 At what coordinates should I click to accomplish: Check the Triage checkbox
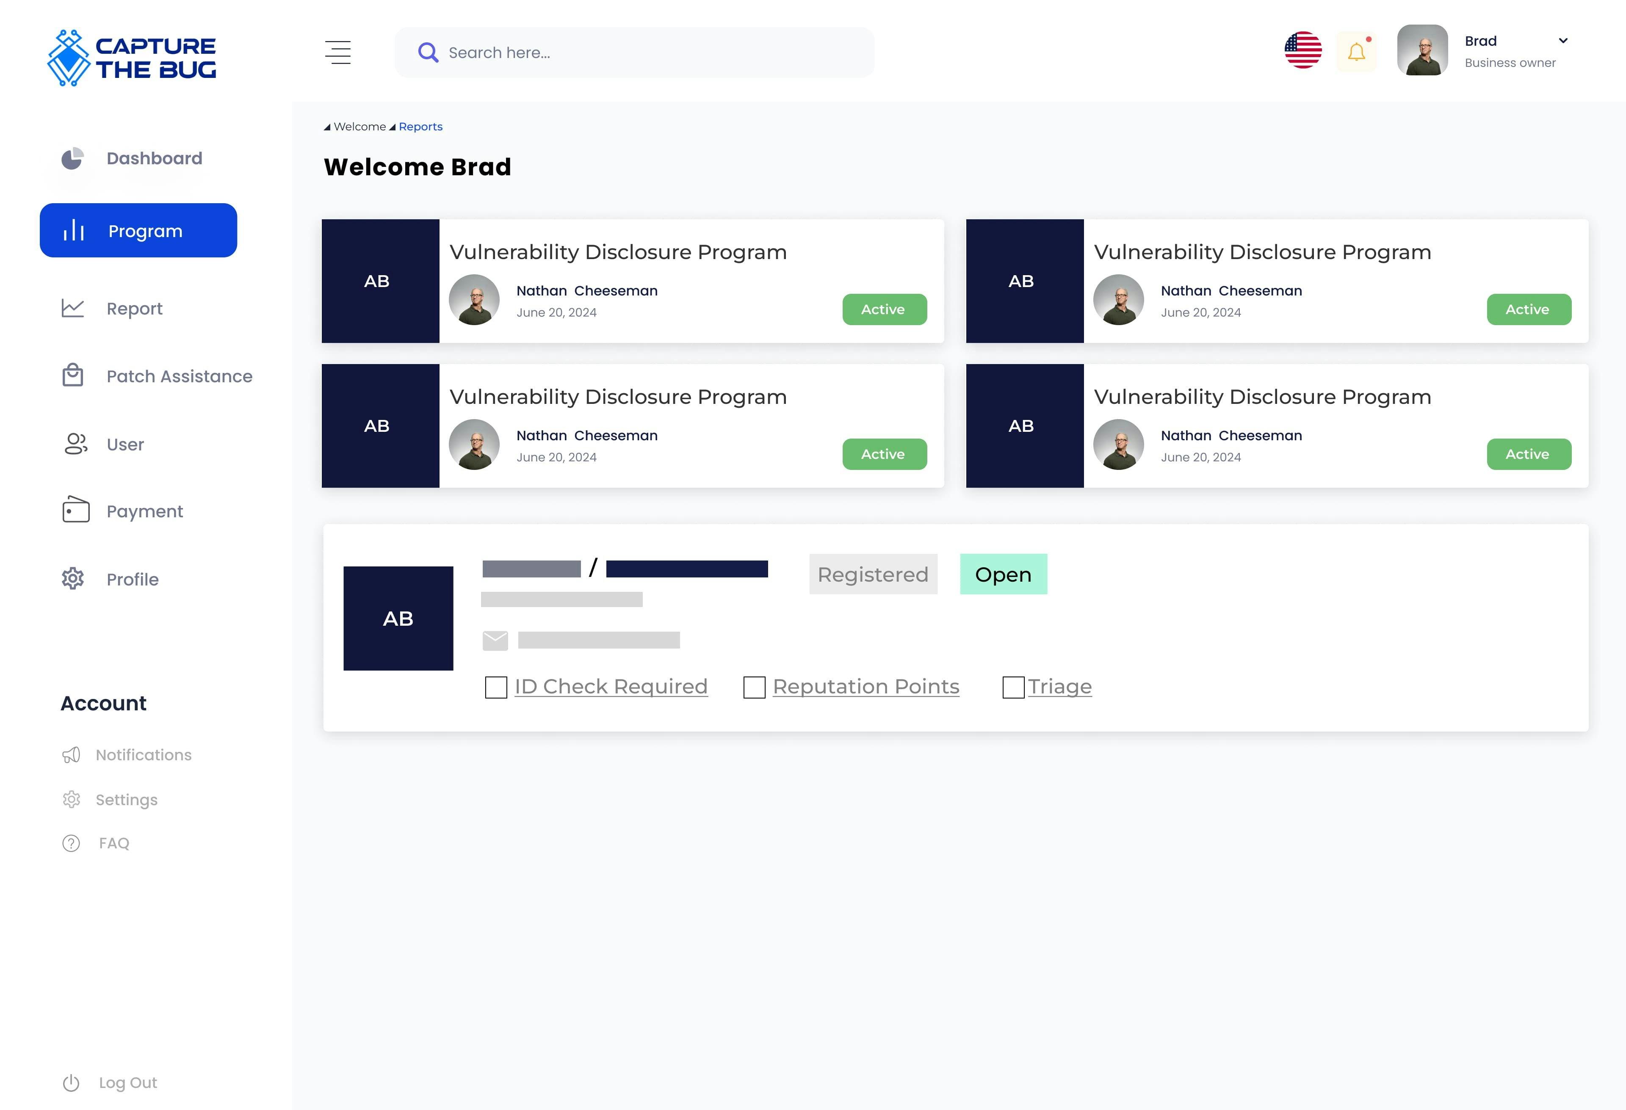pyautogui.click(x=1013, y=688)
